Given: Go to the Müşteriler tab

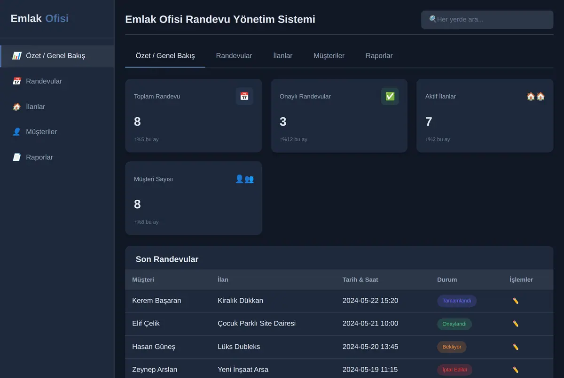Looking at the screenshot, I should click(329, 56).
